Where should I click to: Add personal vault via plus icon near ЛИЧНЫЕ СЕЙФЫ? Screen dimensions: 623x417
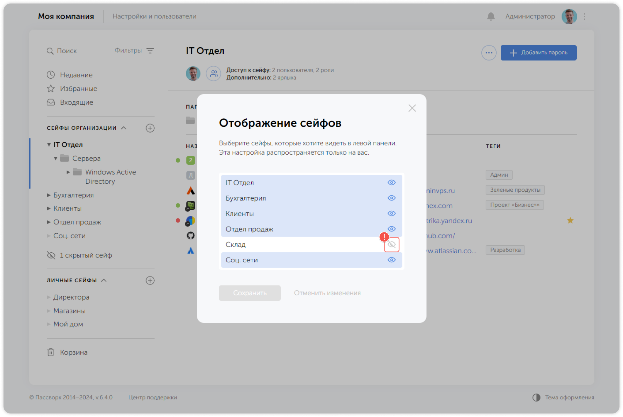[x=150, y=281]
